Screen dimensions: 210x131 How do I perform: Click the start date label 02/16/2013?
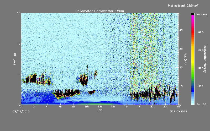click(x=21, y=112)
